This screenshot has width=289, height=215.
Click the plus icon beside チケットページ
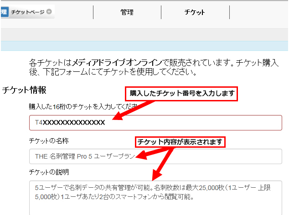coord(49,11)
